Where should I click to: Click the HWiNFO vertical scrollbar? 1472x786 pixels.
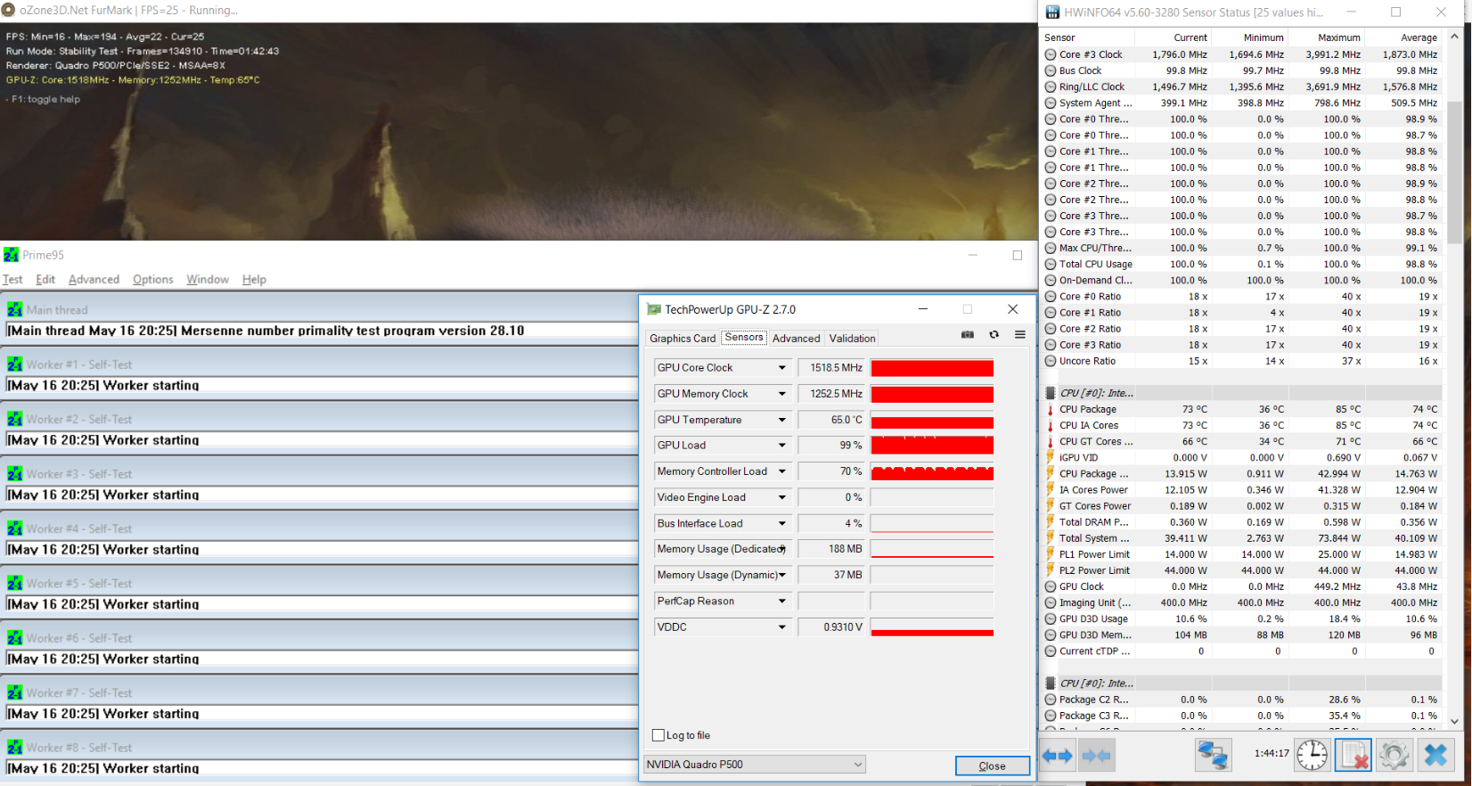1454,178
